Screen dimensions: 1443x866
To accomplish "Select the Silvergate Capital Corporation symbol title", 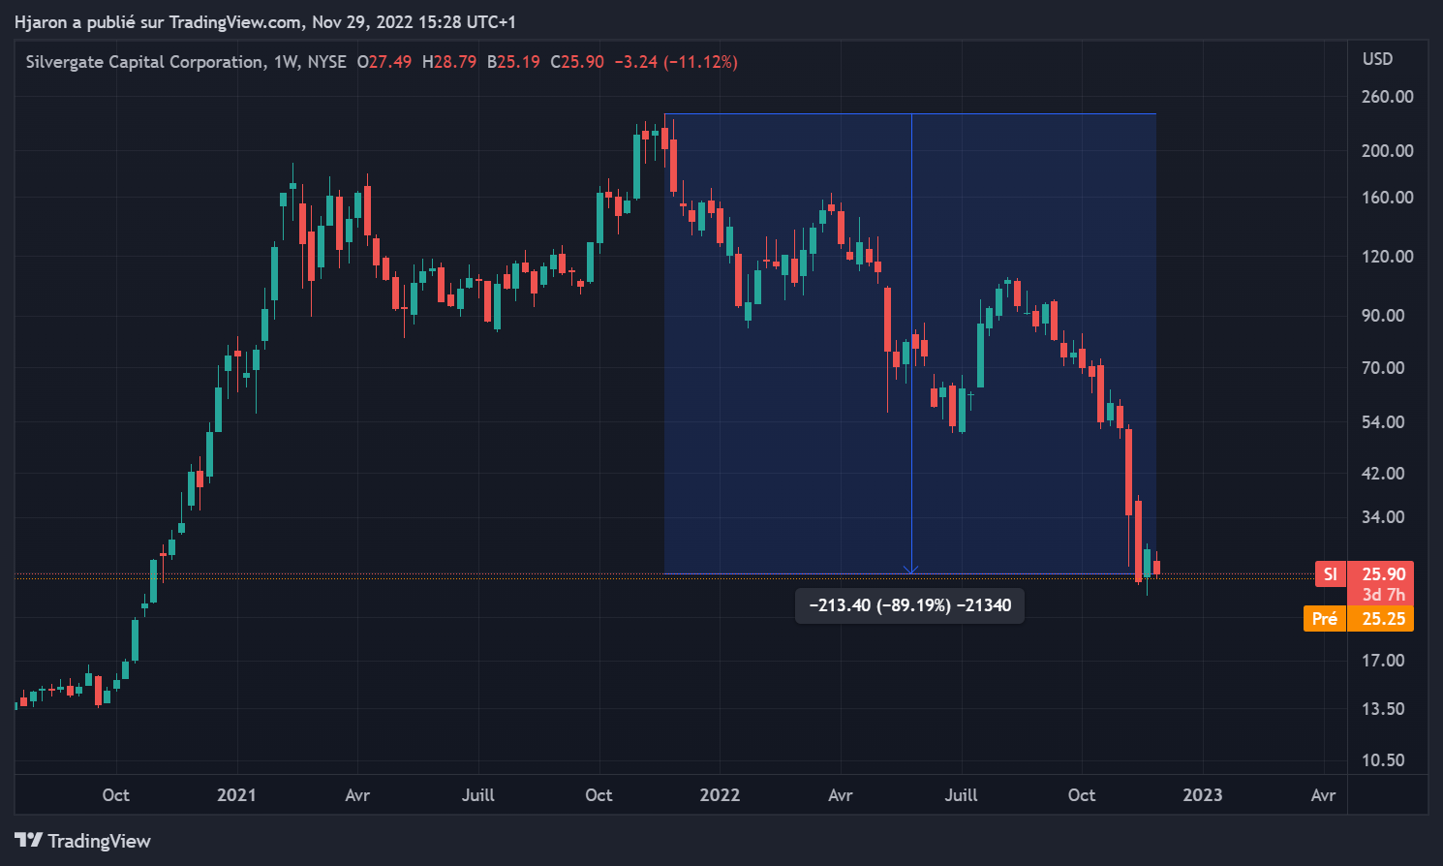I will [144, 62].
